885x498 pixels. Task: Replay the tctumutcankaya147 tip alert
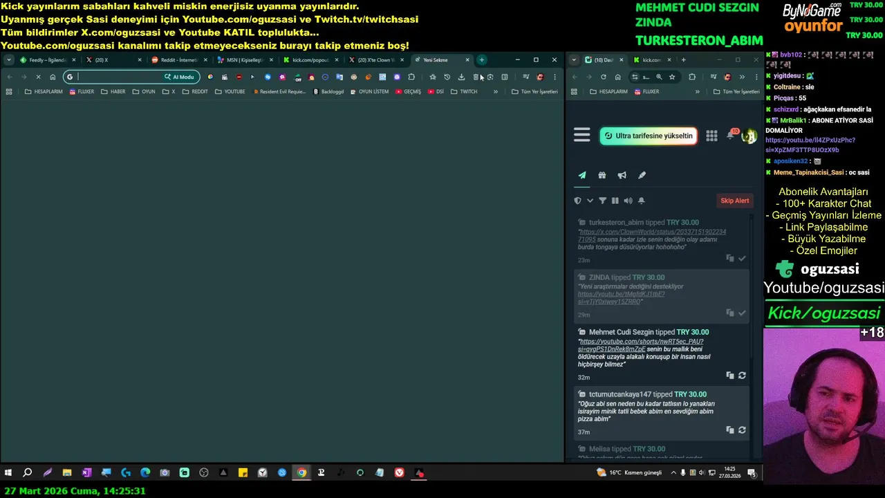click(742, 430)
